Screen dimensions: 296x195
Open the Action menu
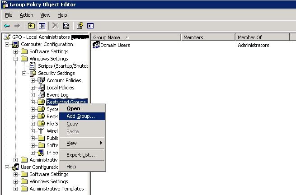tap(26, 15)
